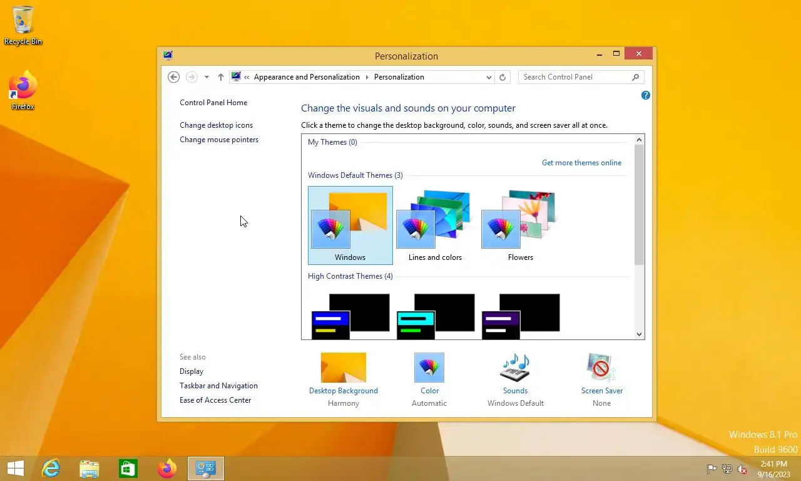801x481 pixels.
Task: Click Change desktop icons link
Action: click(x=217, y=125)
